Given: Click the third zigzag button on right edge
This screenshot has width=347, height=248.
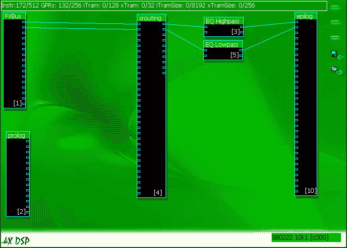Looking at the screenshot, I should click(335, 37).
